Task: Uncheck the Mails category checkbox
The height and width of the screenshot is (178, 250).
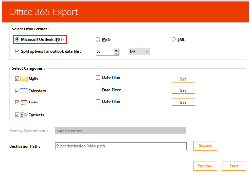Action: (x=17, y=79)
